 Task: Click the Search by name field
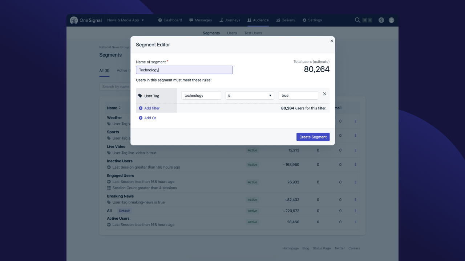(115, 87)
